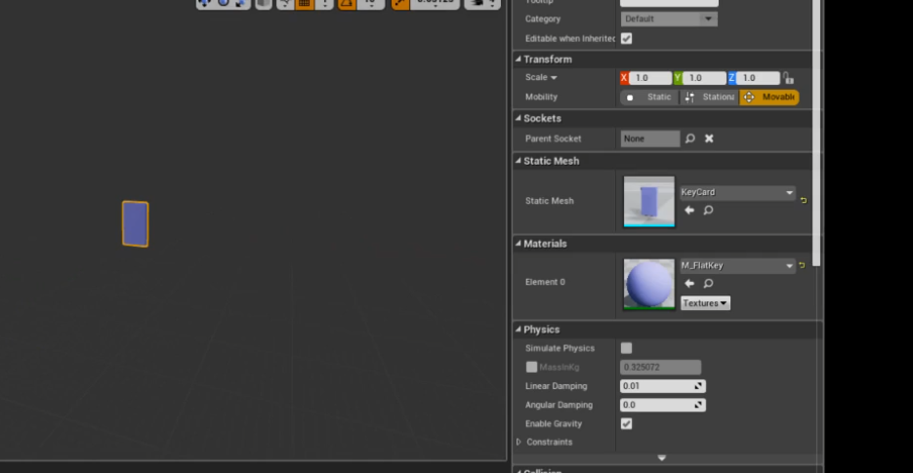Click the Y scale value field
Screen dimensions: 913x473
point(703,78)
